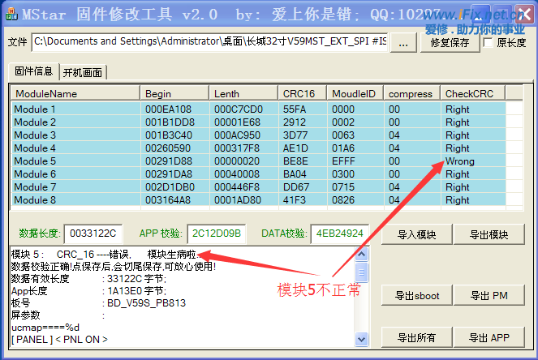Select the Module 1 row

(x=259, y=109)
